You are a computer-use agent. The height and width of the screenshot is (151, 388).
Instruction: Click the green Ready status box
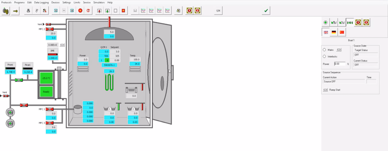click(46, 92)
